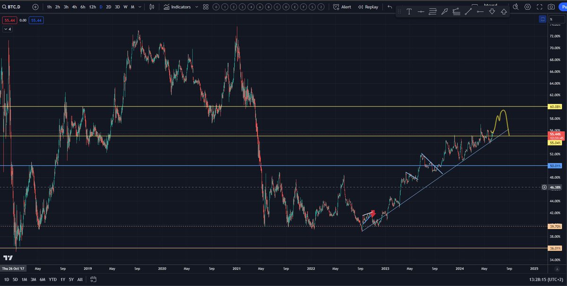
Task: Click the add symbol plus icon
Action: point(35,7)
